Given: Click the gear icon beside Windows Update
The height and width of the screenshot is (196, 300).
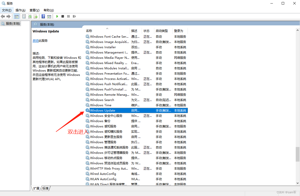Looking at the screenshot, I should coord(88,110).
